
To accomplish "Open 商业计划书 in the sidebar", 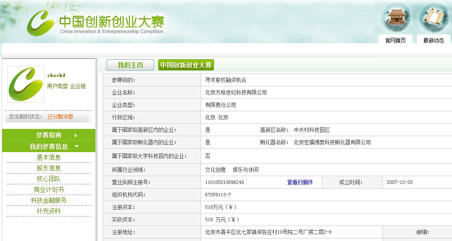I will [x=49, y=189].
